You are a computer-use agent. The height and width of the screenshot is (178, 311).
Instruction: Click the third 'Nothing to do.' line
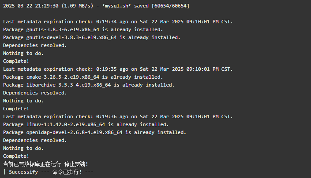[x=23, y=148]
